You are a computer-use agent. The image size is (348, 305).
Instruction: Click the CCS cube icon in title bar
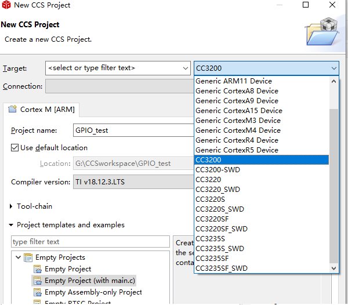[x=6, y=6]
